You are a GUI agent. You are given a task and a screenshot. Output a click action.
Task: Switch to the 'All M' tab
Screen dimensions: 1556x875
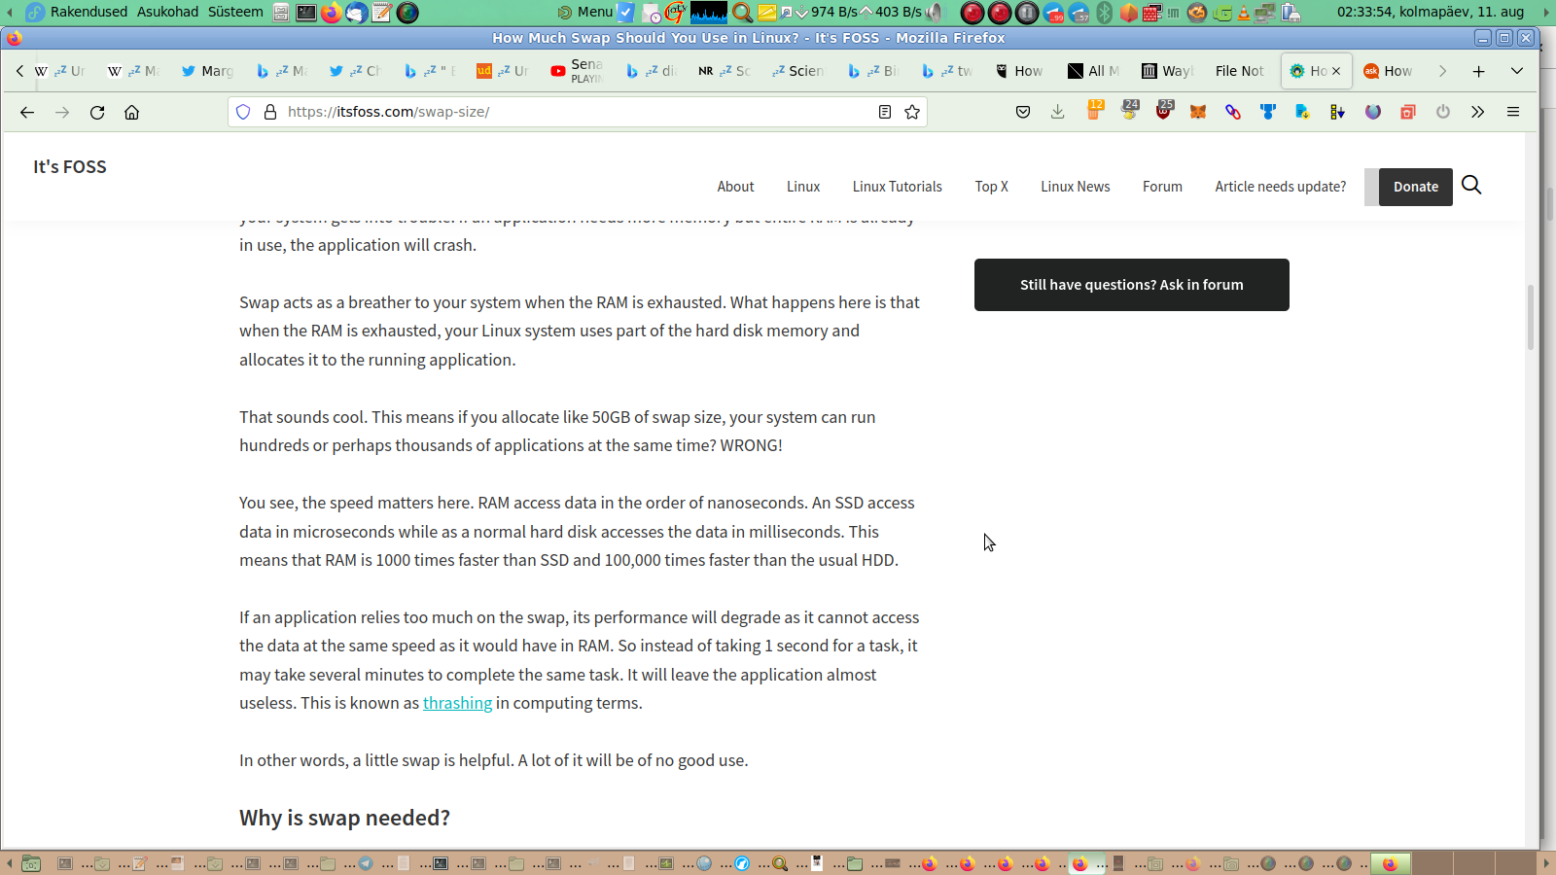click(x=1094, y=71)
